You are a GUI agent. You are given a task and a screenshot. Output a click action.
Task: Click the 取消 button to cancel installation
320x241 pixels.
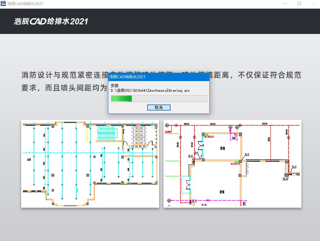point(158,107)
